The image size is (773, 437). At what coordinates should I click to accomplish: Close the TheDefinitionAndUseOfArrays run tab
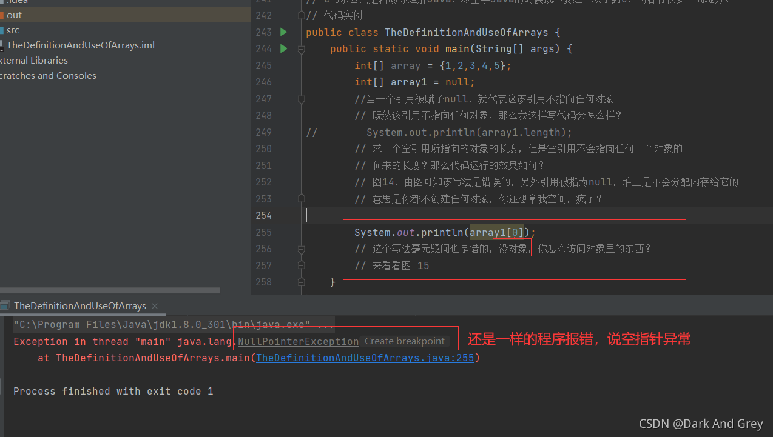[155, 306]
